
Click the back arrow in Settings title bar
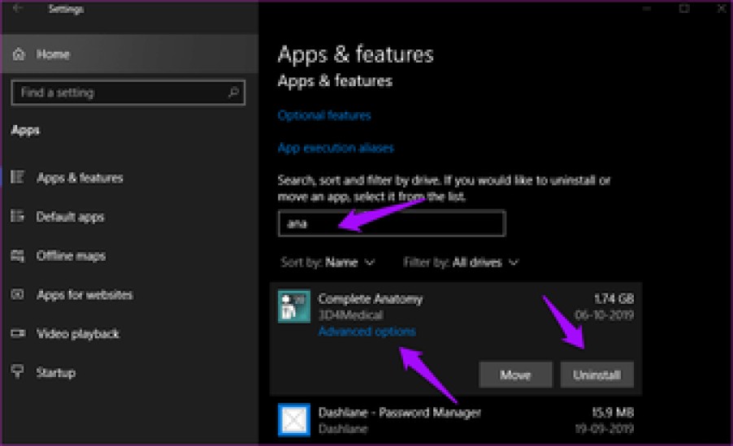coord(18,8)
